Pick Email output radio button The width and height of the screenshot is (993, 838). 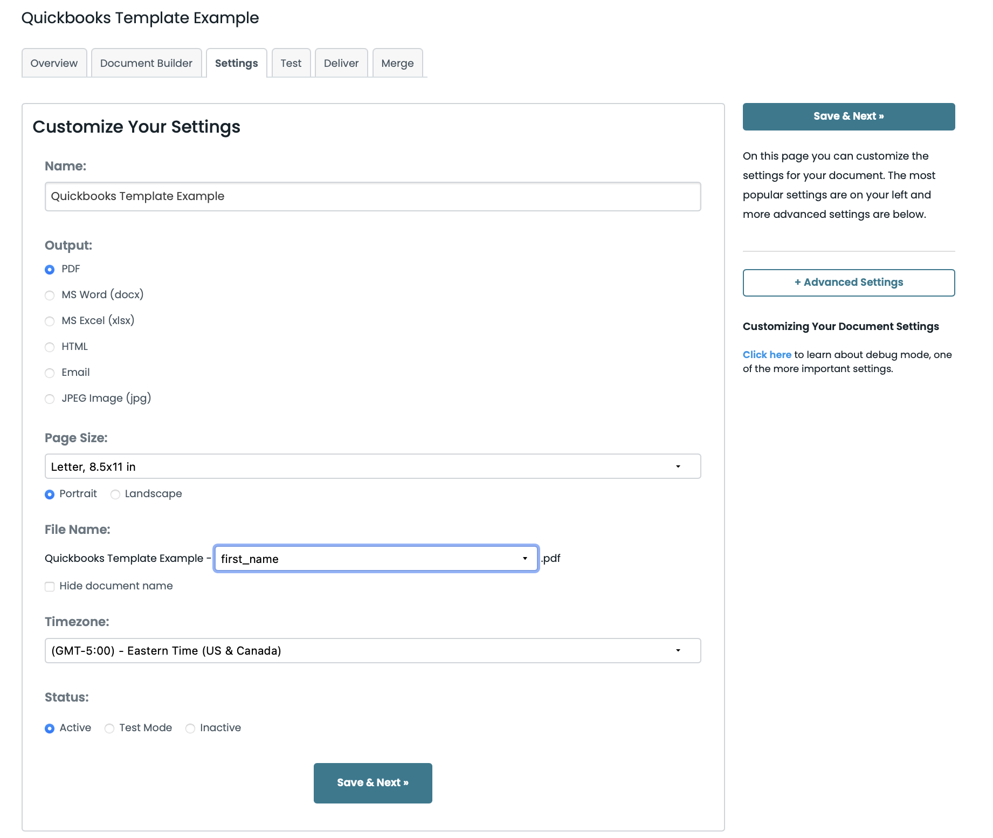pos(50,373)
